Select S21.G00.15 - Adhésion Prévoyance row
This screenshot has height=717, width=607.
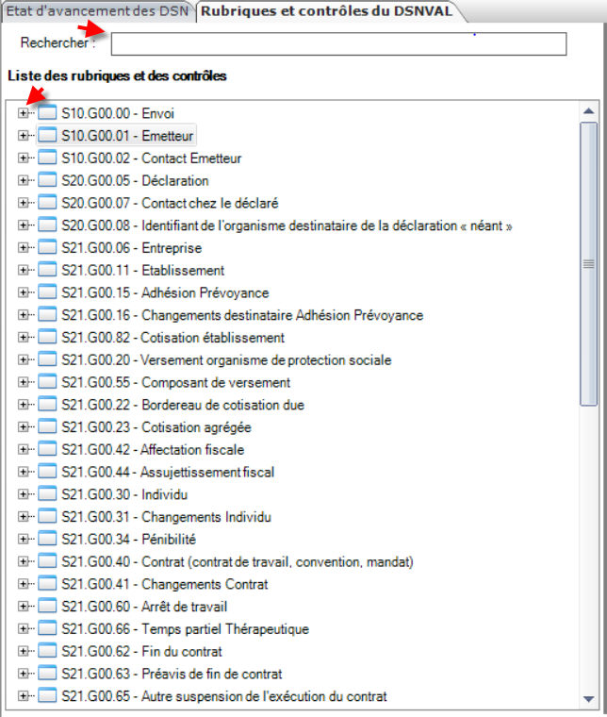(165, 292)
